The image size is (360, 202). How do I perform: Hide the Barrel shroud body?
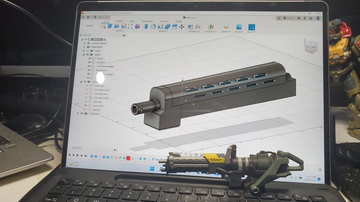click(89, 70)
